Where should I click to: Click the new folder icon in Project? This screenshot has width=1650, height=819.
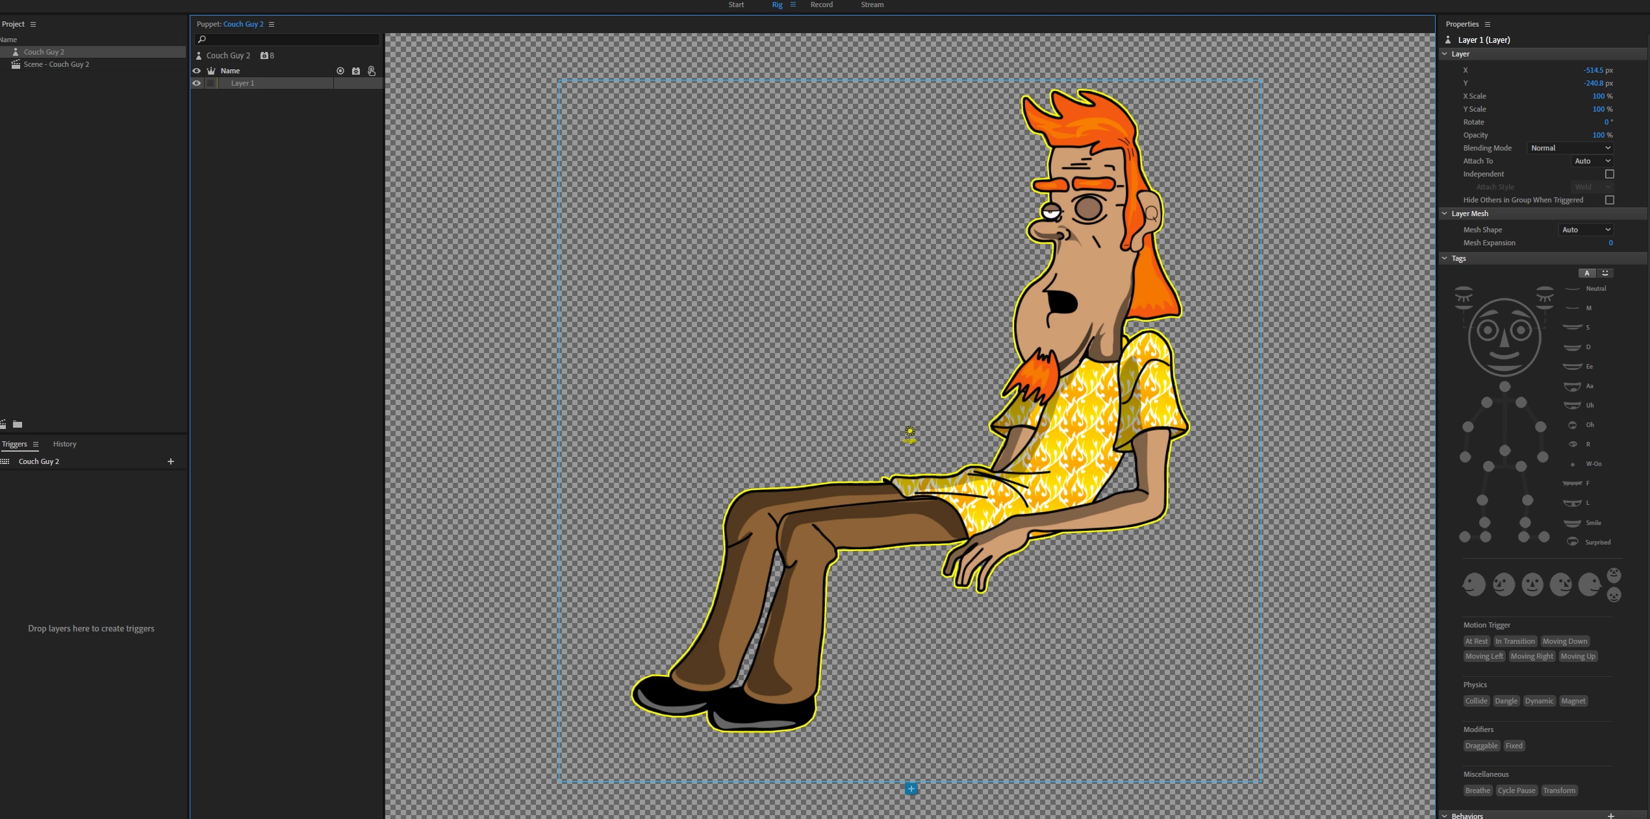(18, 424)
